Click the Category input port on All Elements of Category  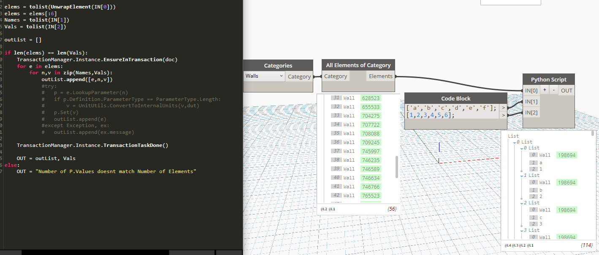click(336, 76)
